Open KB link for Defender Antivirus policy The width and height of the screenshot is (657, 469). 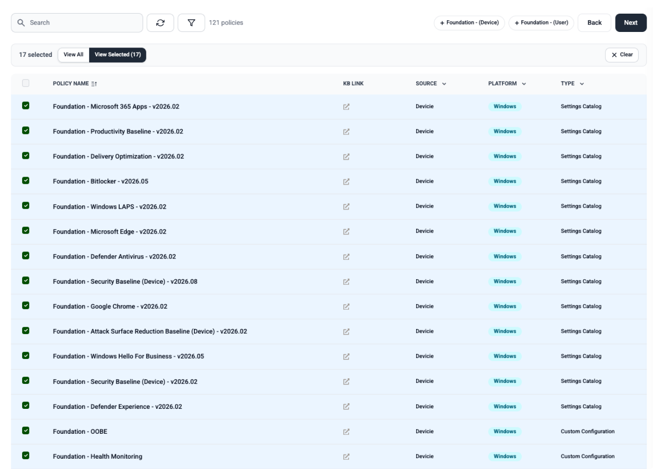[346, 257]
